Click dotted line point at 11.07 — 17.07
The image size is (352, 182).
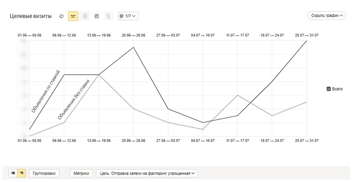pyautogui.click(x=237, y=95)
